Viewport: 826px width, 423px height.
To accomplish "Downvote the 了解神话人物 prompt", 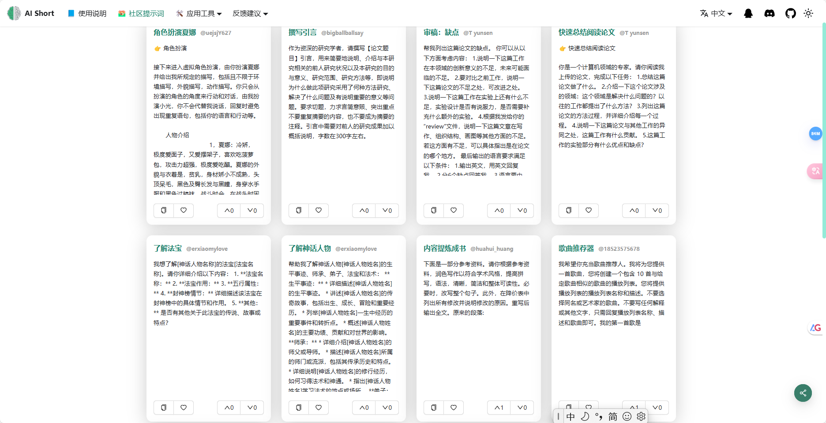I will (387, 408).
